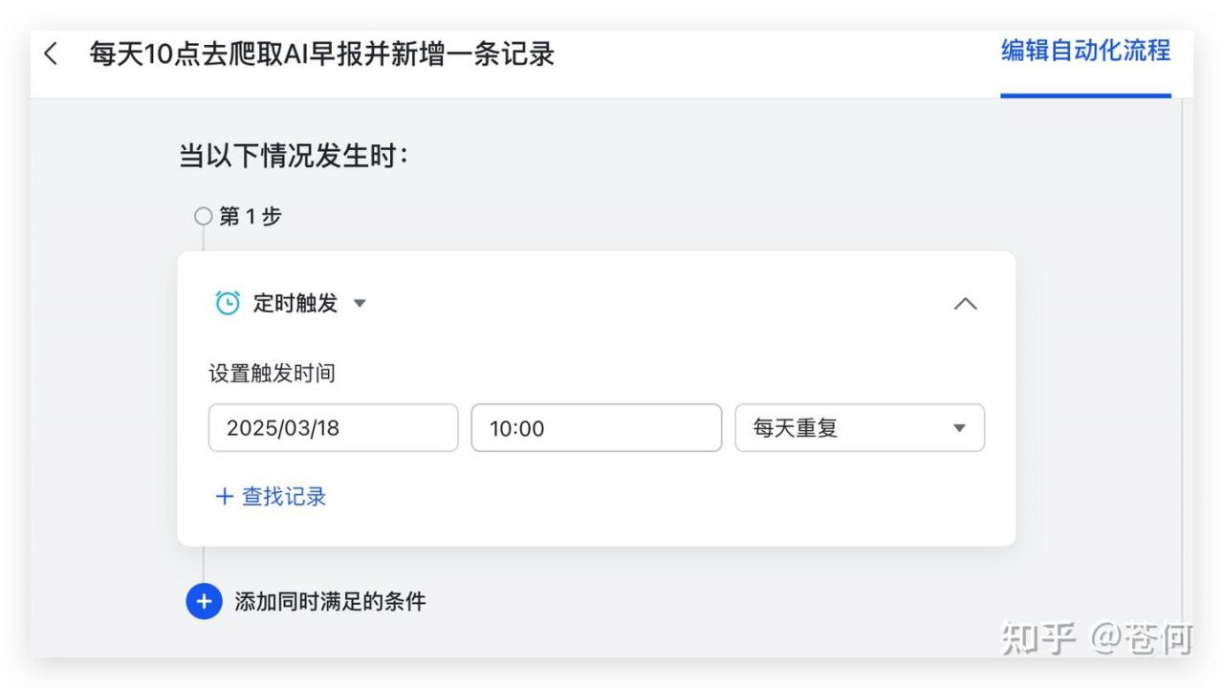Open the 每天重复 repeat frequency dropdown
This screenshot has width=1224, height=688.
[860, 428]
